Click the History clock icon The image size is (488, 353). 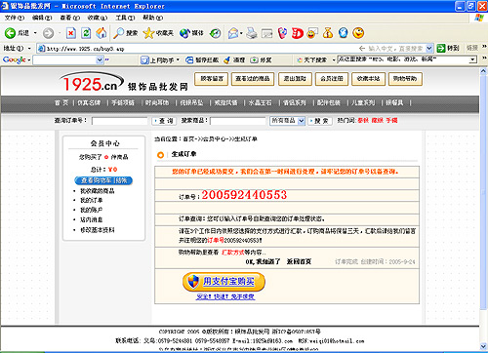pos(215,33)
